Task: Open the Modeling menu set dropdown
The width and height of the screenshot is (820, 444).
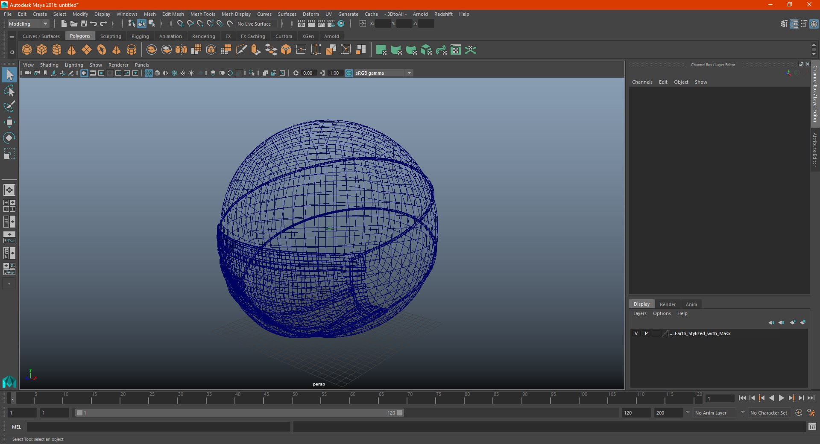Action: [28, 24]
